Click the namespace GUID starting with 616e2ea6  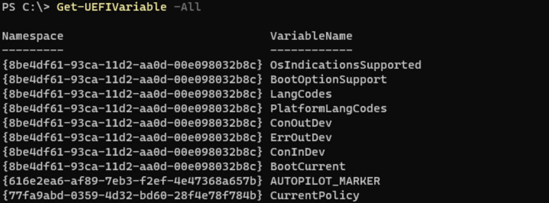(132, 181)
